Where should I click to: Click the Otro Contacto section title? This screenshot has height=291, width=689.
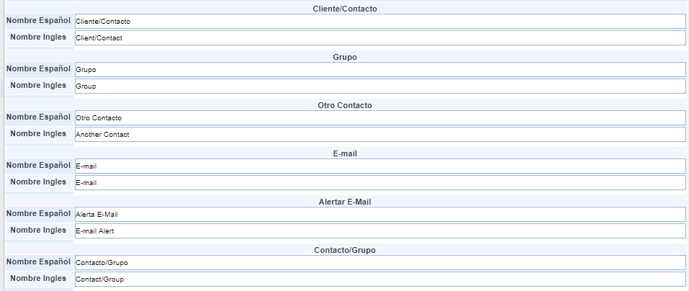point(345,105)
